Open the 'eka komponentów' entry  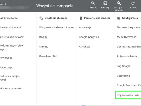coord(11,88)
